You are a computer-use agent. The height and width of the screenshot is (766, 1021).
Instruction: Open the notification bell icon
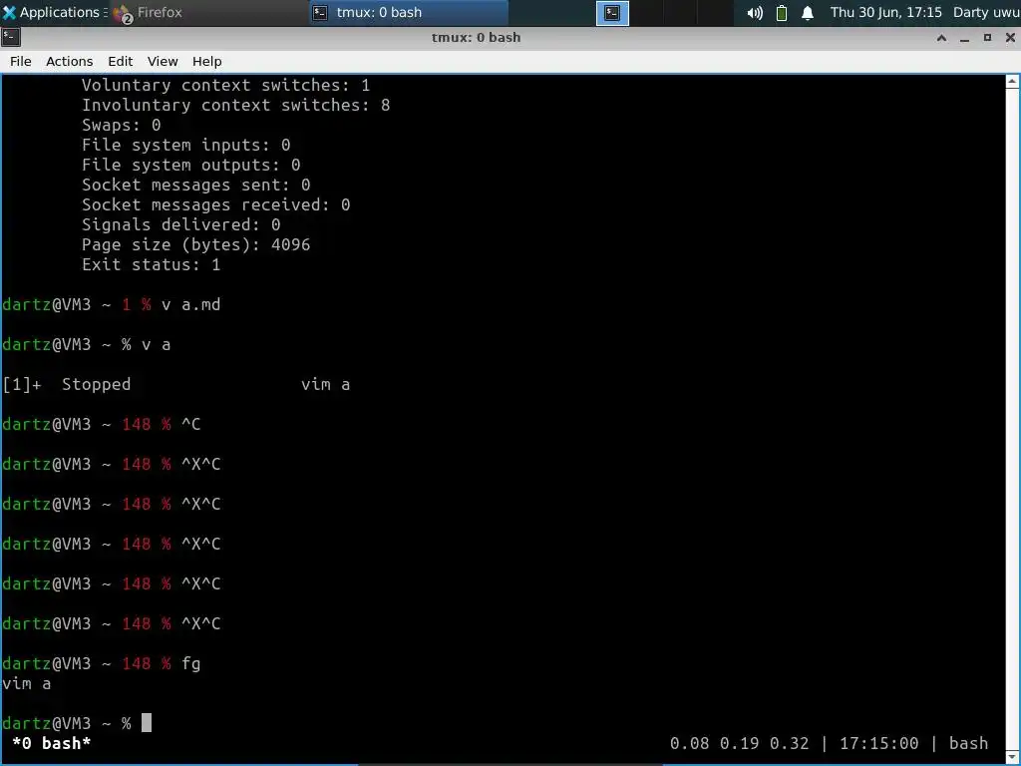point(808,12)
